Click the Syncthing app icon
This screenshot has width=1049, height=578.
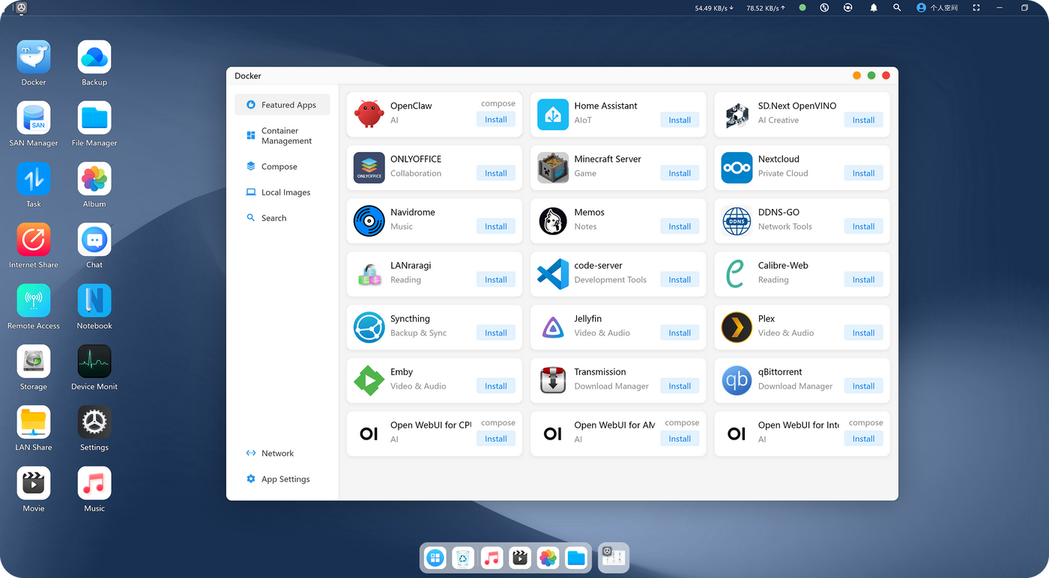[369, 327]
